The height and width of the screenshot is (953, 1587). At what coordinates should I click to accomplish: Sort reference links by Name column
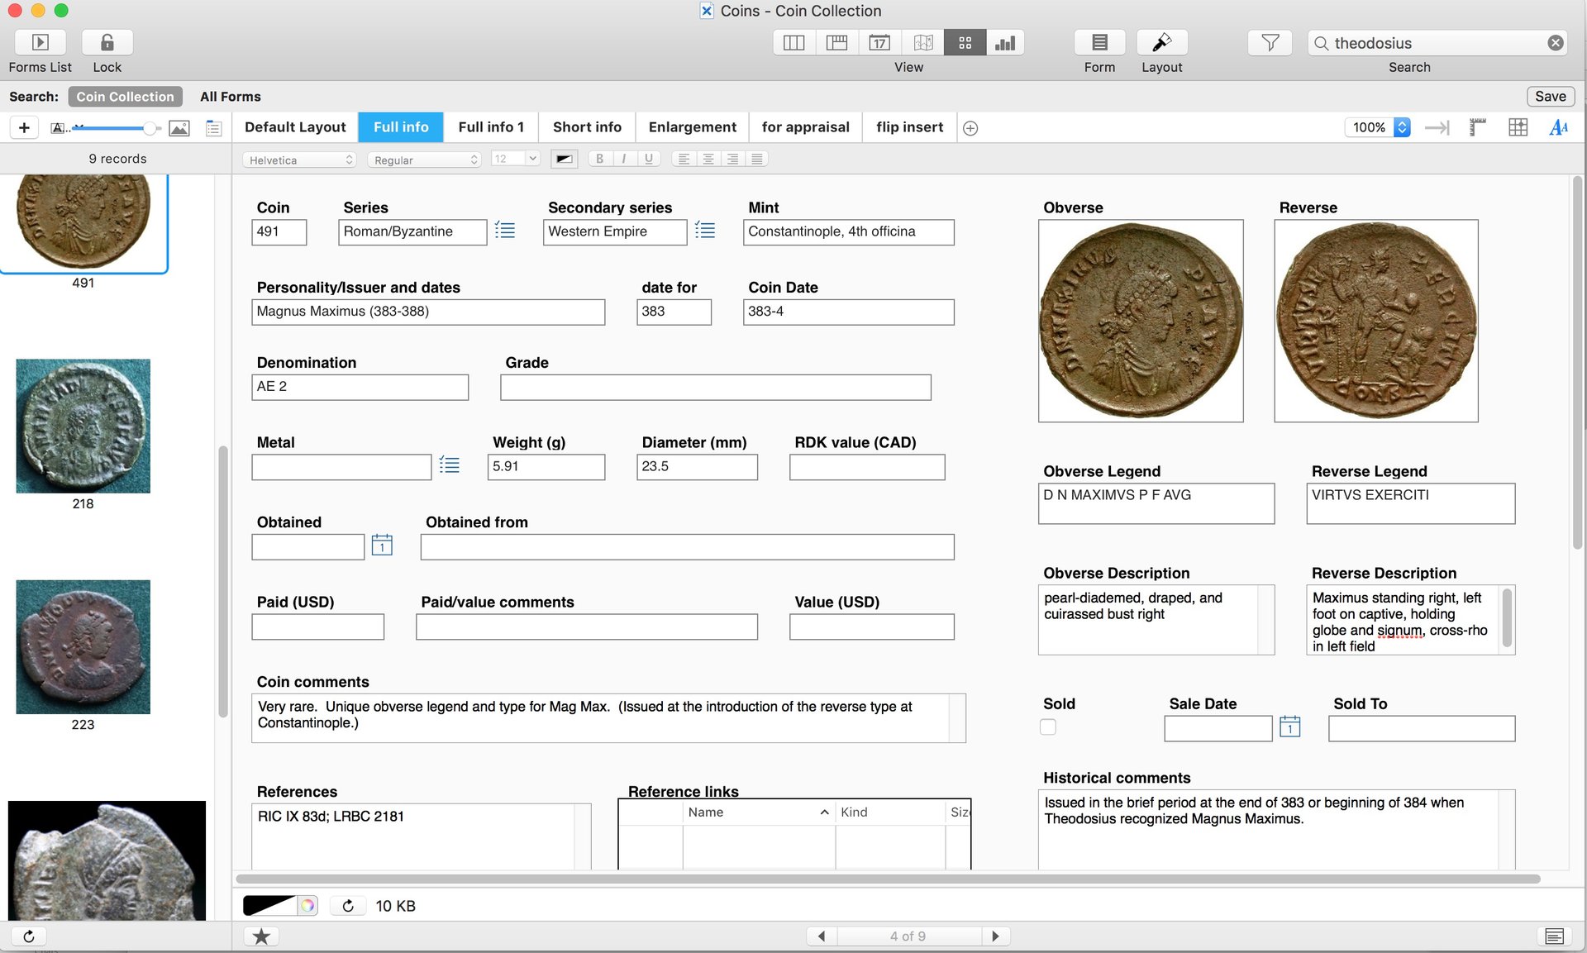(x=758, y=812)
